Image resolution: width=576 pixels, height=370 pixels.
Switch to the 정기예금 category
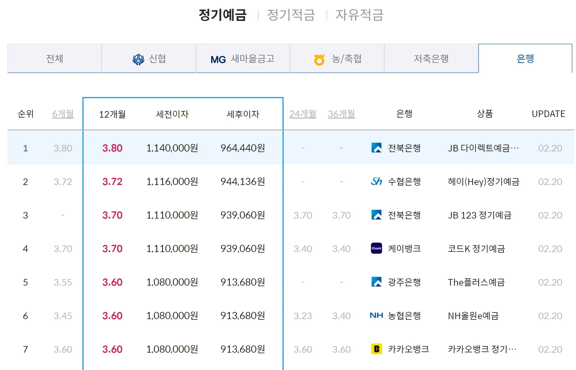(x=223, y=15)
